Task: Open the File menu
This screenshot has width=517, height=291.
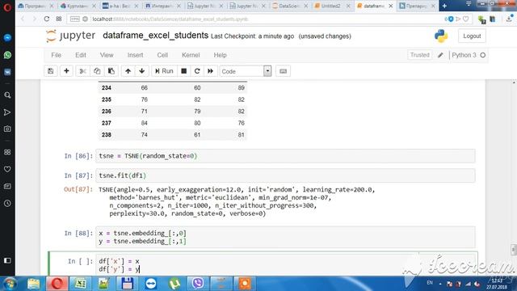Action: point(56,55)
